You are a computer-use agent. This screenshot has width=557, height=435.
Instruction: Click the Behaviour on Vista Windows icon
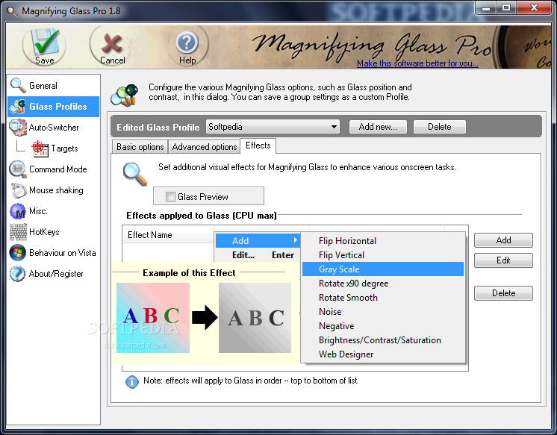point(18,253)
